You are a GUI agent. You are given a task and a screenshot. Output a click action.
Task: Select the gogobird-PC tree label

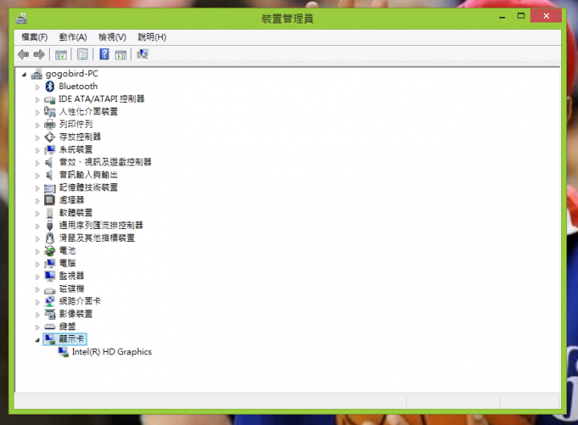(x=72, y=74)
